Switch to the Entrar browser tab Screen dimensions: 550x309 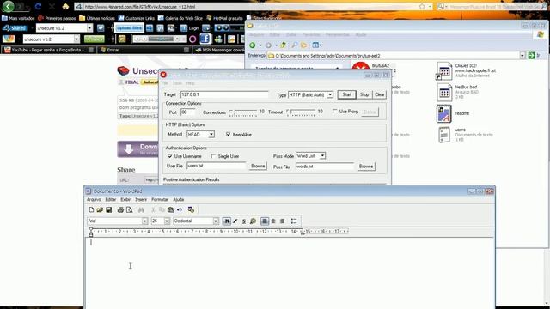click(x=144, y=50)
